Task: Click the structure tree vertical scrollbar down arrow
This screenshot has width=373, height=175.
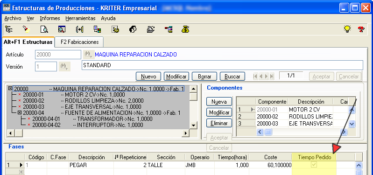Action: click(194, 126)
